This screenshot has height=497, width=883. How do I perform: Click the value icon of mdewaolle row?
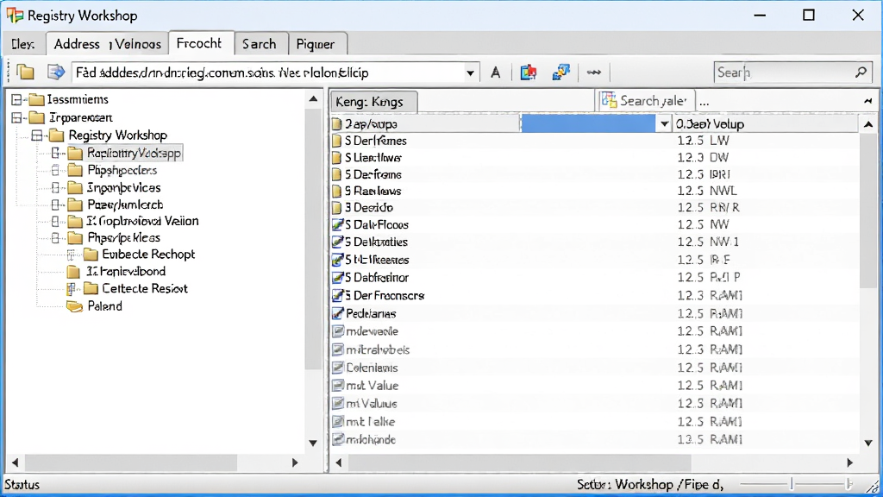pos(337,331)
